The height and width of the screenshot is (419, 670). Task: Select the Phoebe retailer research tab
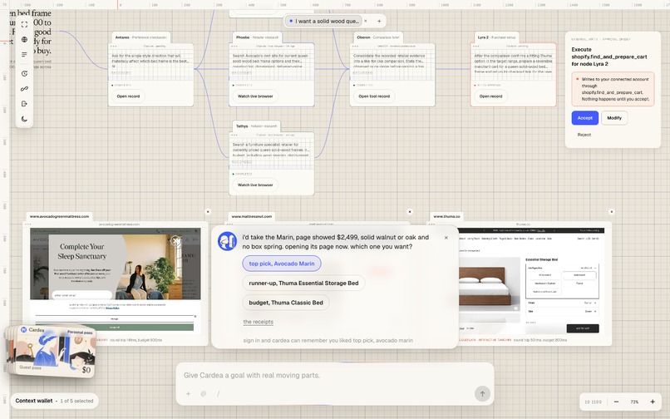[x=257, y=37]
